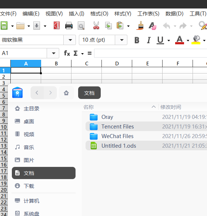This screenshot has height=216, width=207.
Task: Toggle Bold formatting
Action: click(x=137, y=40)
